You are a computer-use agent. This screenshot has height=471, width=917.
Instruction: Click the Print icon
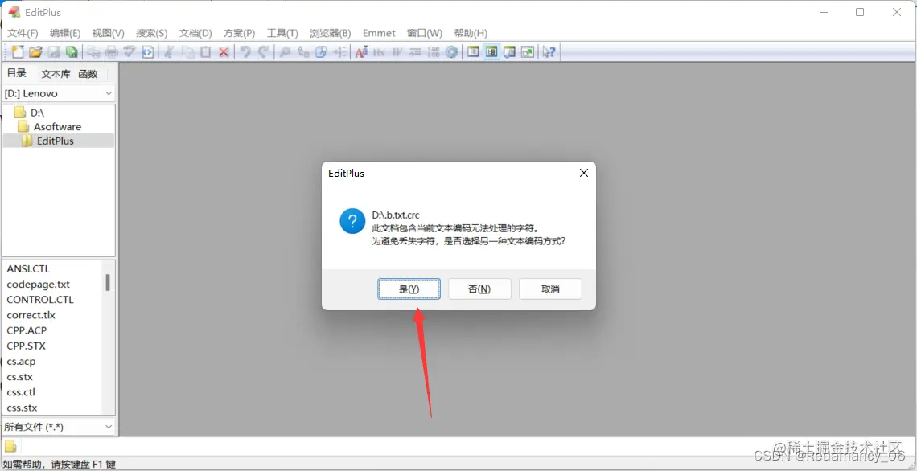pos(111,51)
